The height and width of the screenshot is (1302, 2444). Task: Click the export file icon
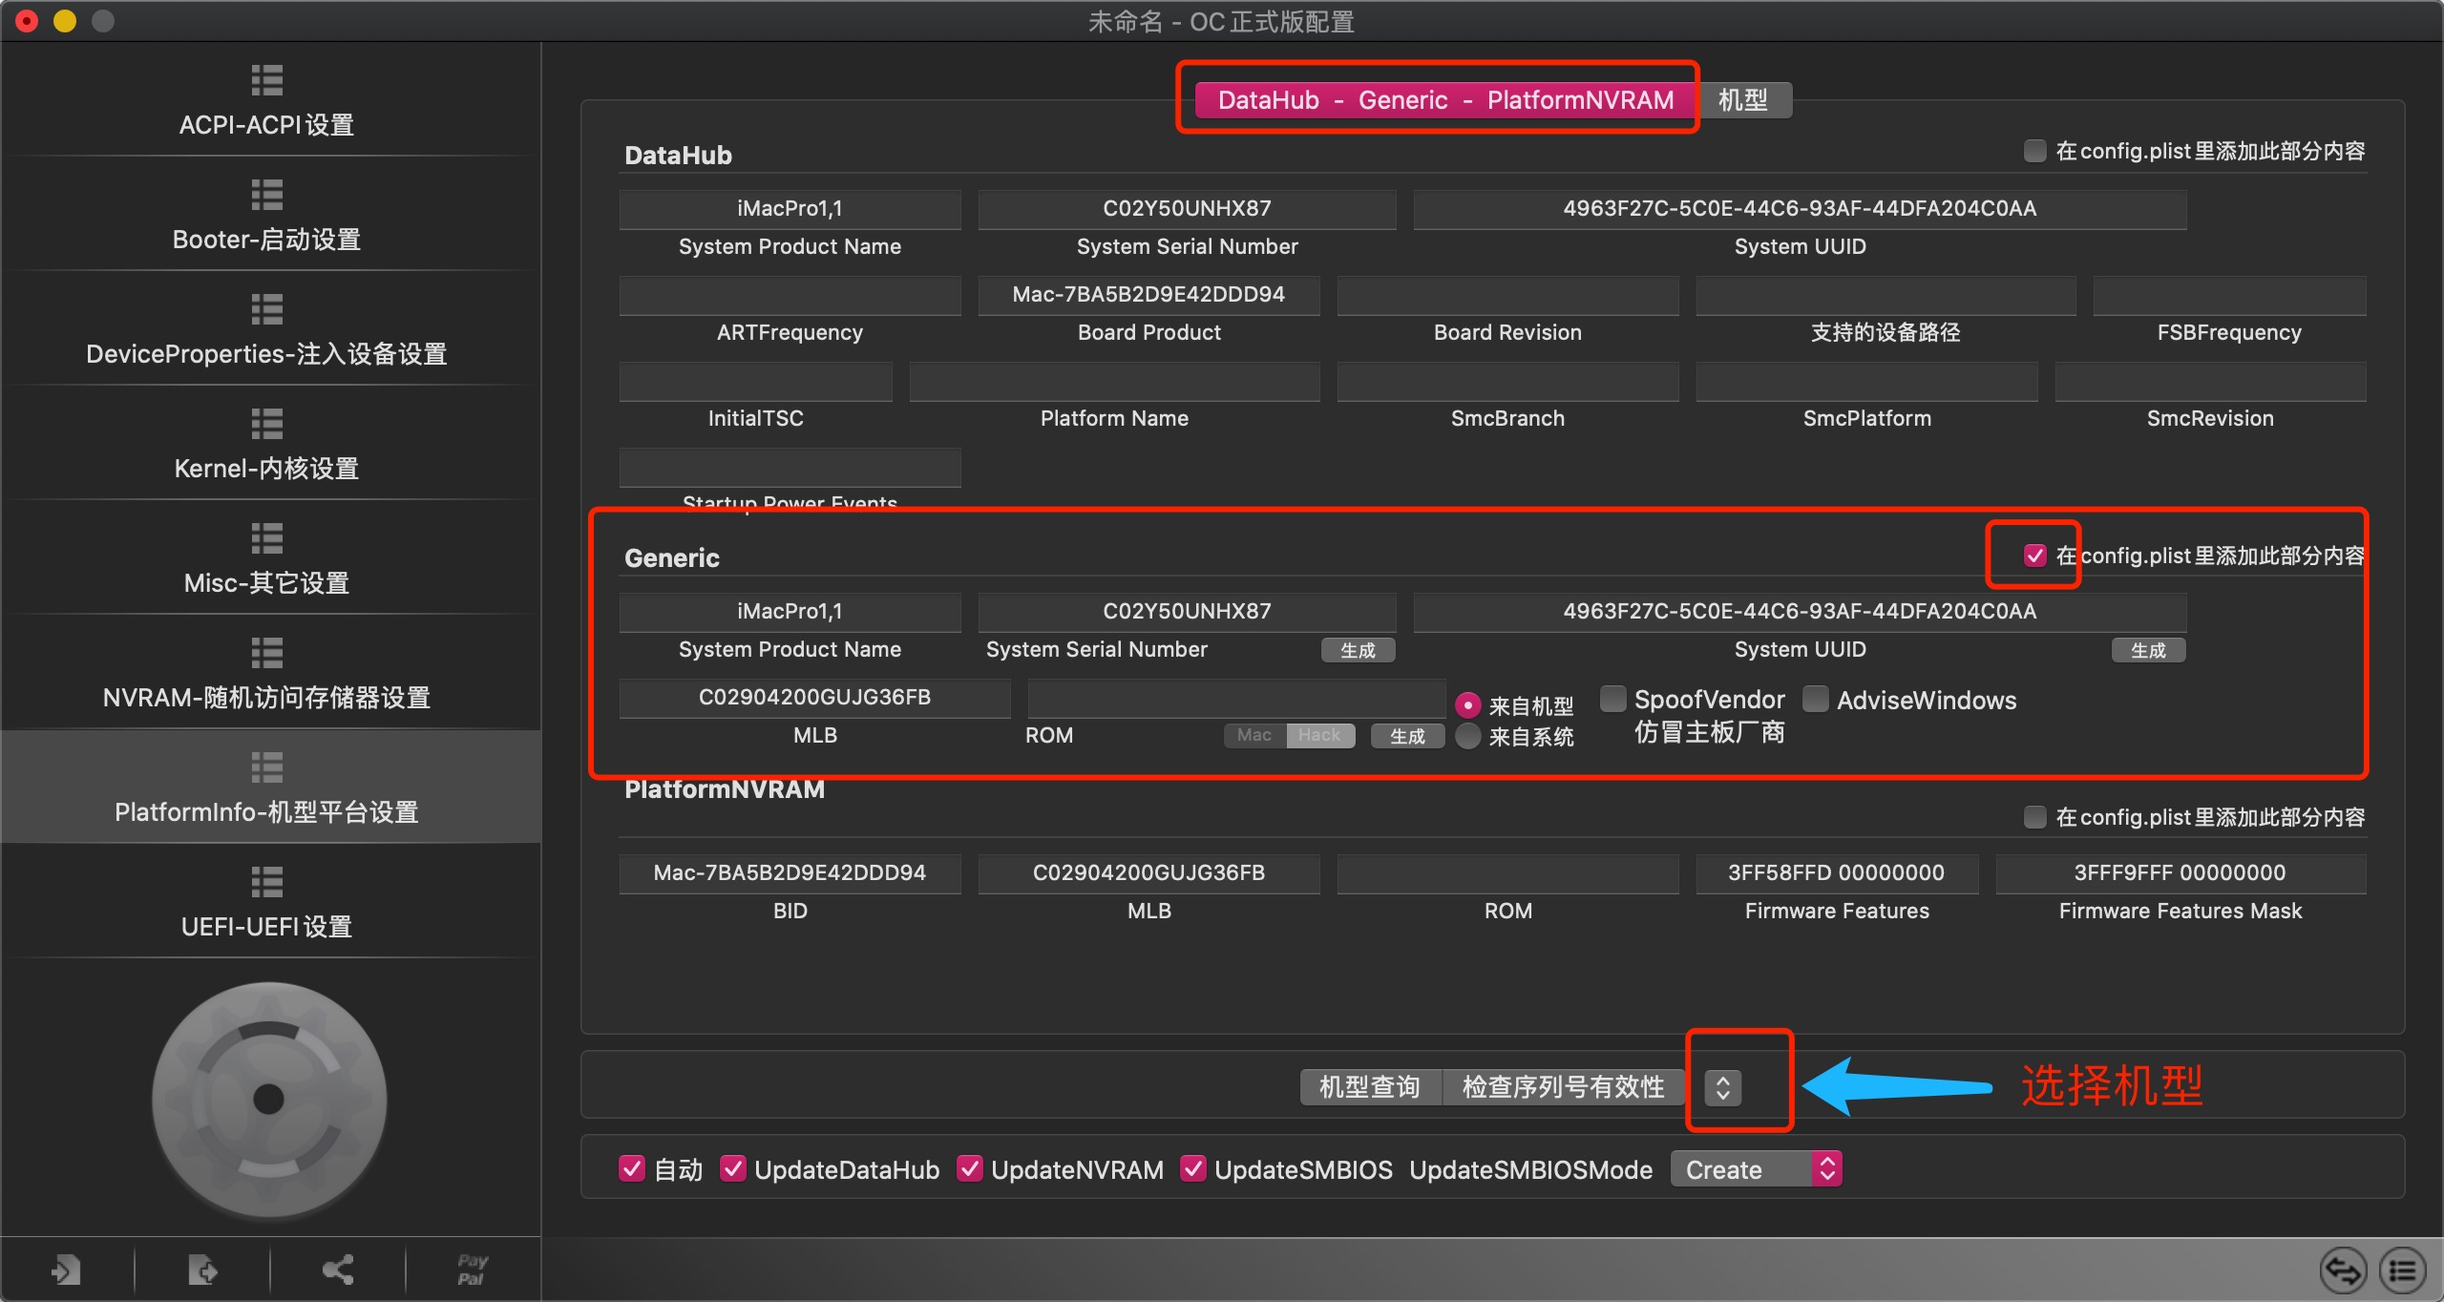click(202, 1270)
